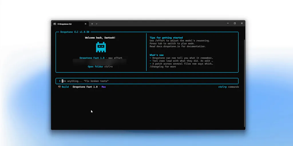Click the terminal icon in tab

(55, 24)
